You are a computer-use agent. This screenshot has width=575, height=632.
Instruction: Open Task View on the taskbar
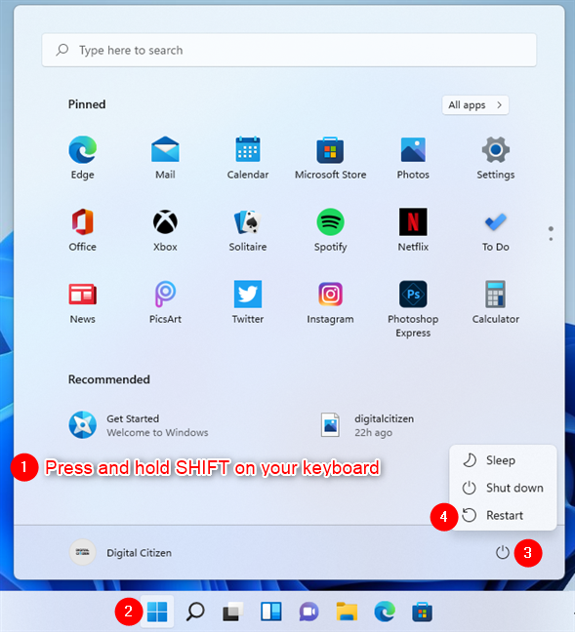[x=232, y=612]
